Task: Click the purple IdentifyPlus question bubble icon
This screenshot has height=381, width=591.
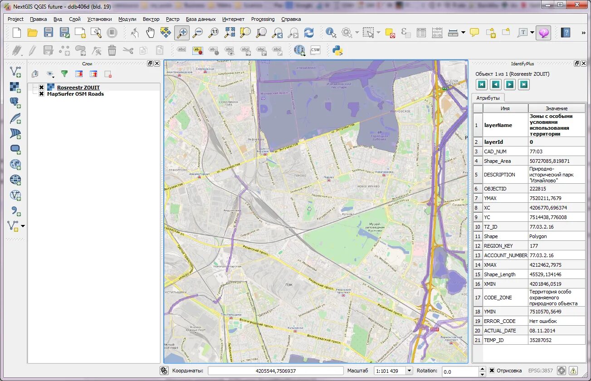Action: [x=543, y=33]
